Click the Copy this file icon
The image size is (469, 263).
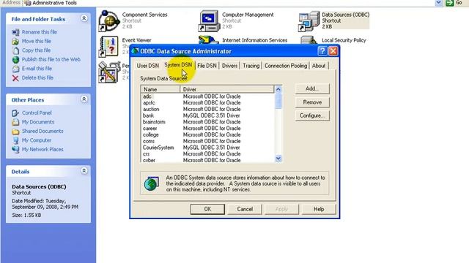tap(15, 50)
